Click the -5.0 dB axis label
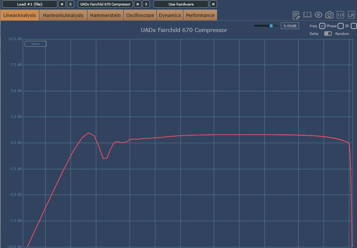357x248 pixels. pyautogui.click(x=15, y=195)
